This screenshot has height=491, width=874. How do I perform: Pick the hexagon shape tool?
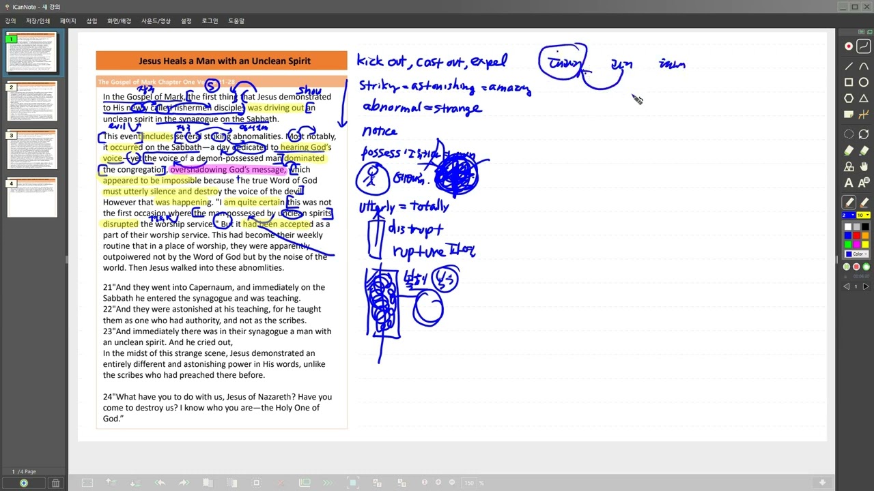pos(849,98)
